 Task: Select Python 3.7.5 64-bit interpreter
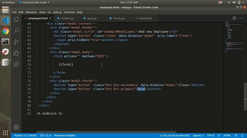click(25, 135)
